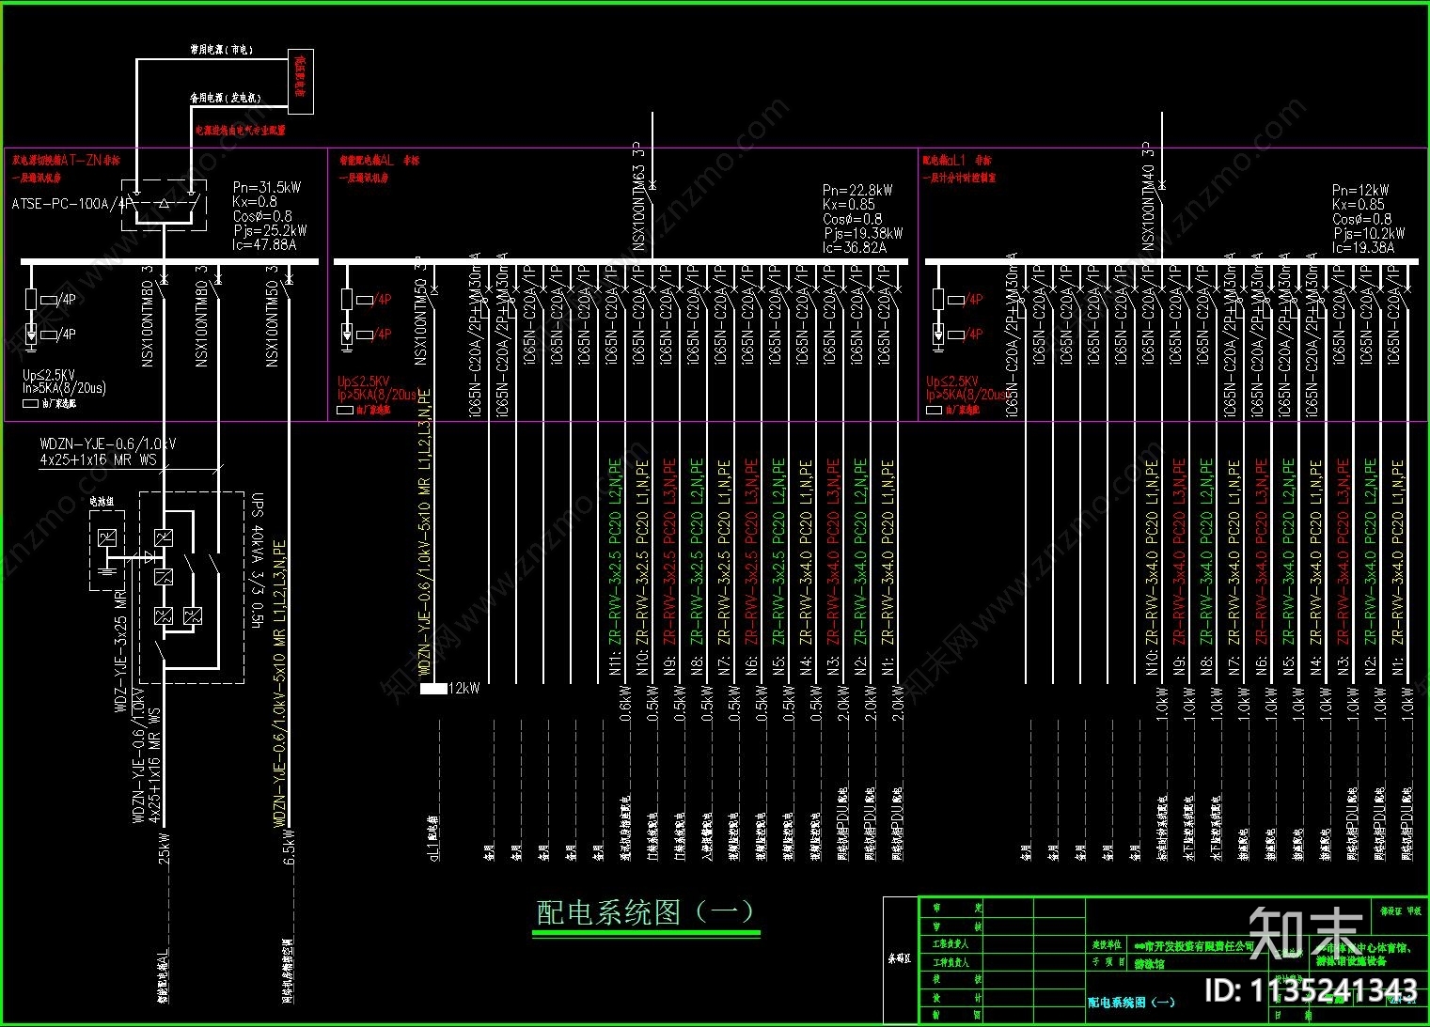Viewport: 1430px width, 1027px height.
Task: Click the aL1配电箱 vertical label
Action: click(x=434, y=838)
